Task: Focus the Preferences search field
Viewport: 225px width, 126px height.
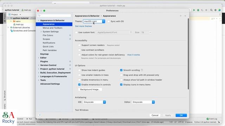Action: pyautogui.click(x=54, y=15)
